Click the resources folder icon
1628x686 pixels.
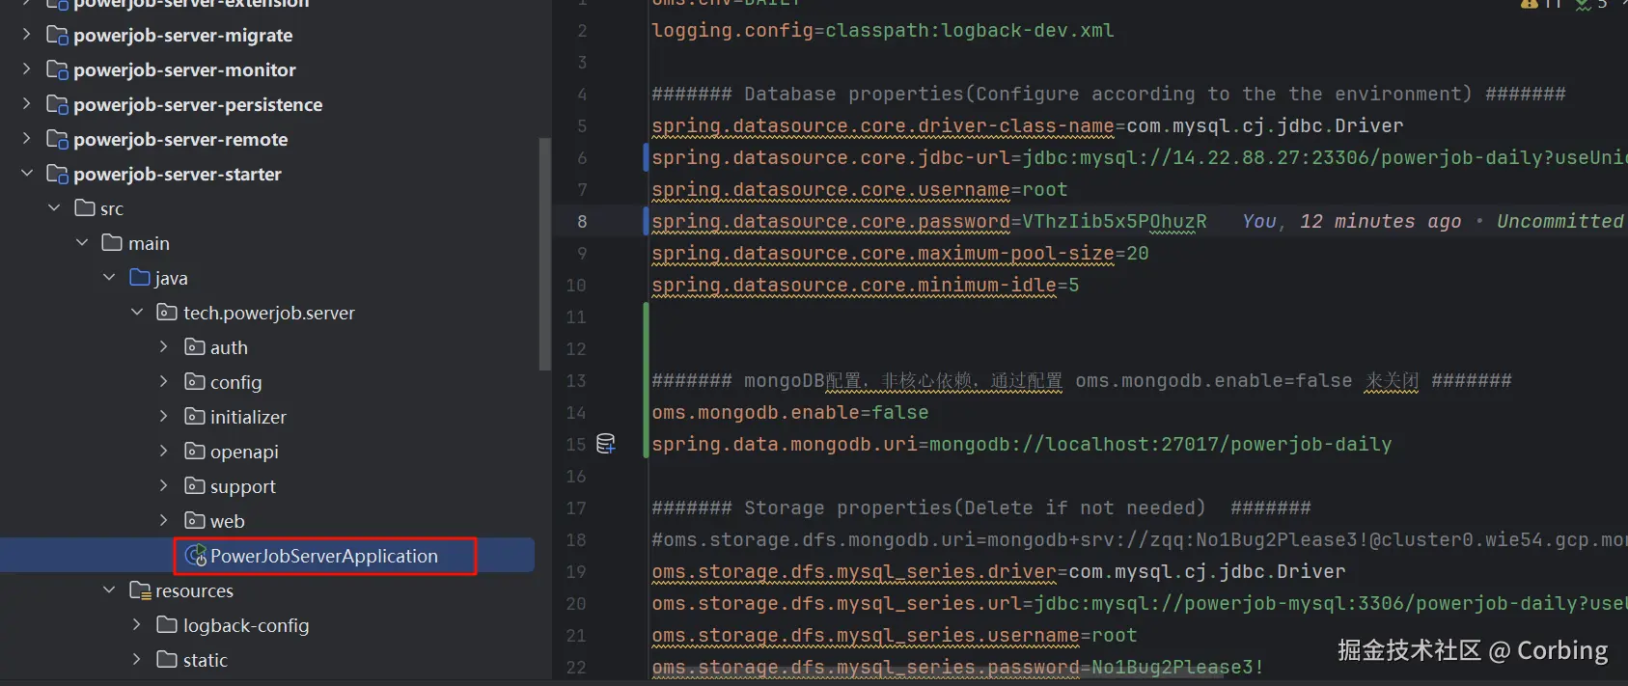pyautogui.click(x=140, y=590)
